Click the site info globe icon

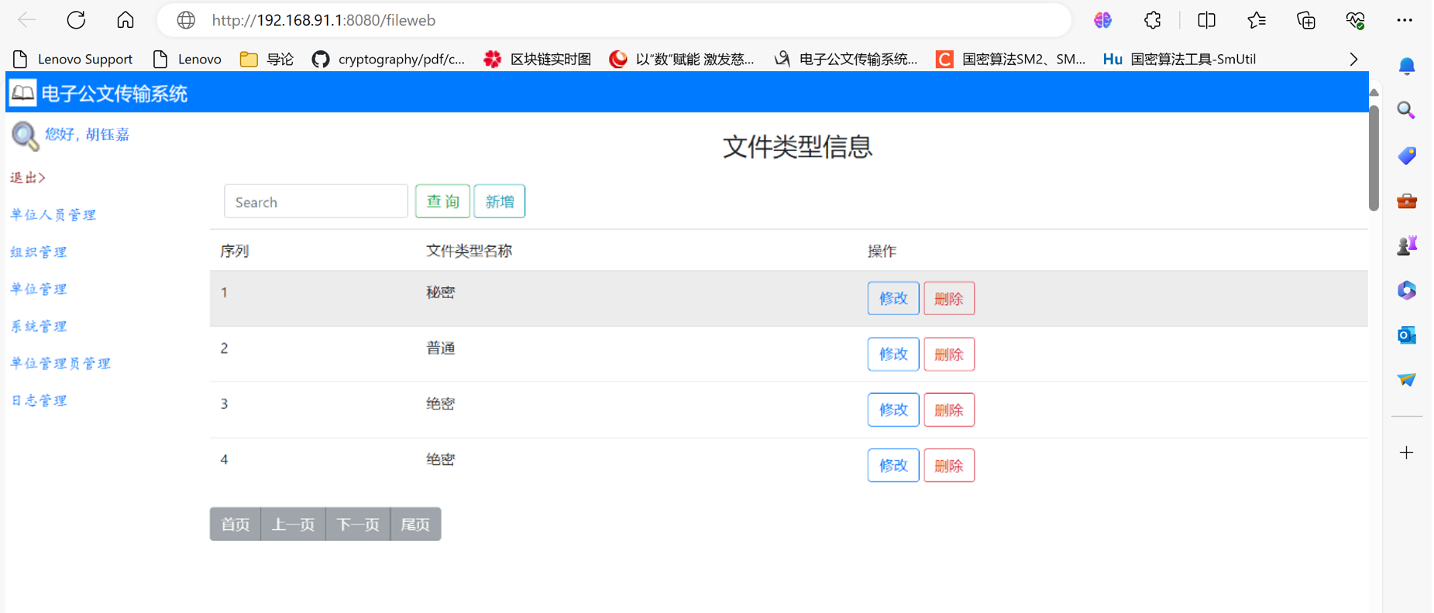tap(186, 20)
